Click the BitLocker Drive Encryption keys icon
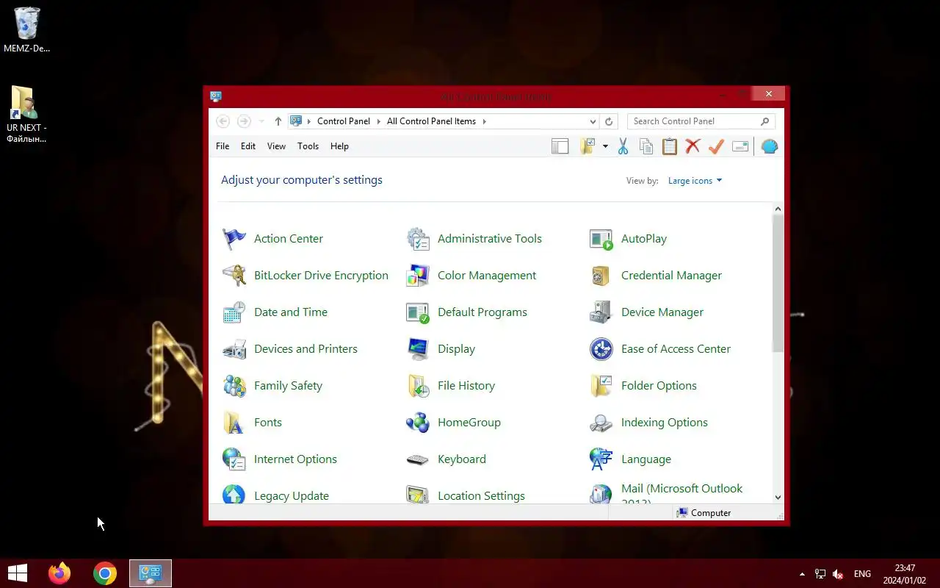Image resolution: width=940 pixels, height=588 pixels. pyautogui.click(x=234, y=276)
